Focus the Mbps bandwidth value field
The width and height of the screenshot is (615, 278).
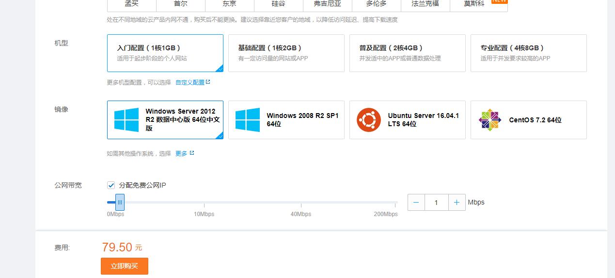[436, 203]
